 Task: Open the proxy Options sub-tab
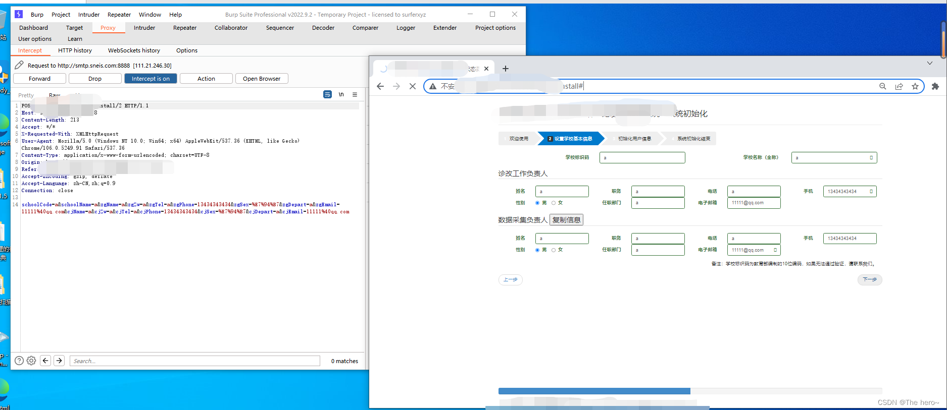pyautogui.click(x=187, y=50)
